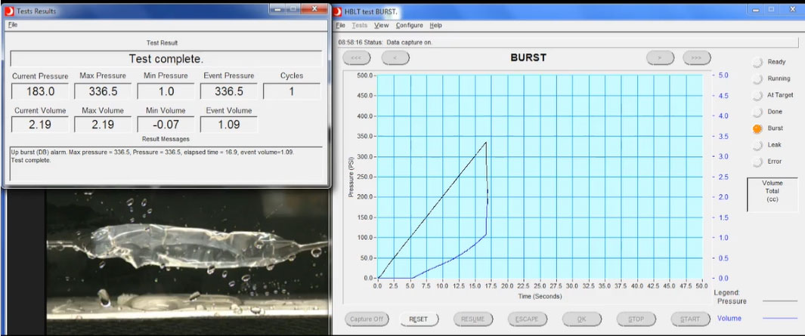The height and width of the screenshot is (336, 805).
Task: Click the orange Burst indicator light
Action: click(757, 129)
